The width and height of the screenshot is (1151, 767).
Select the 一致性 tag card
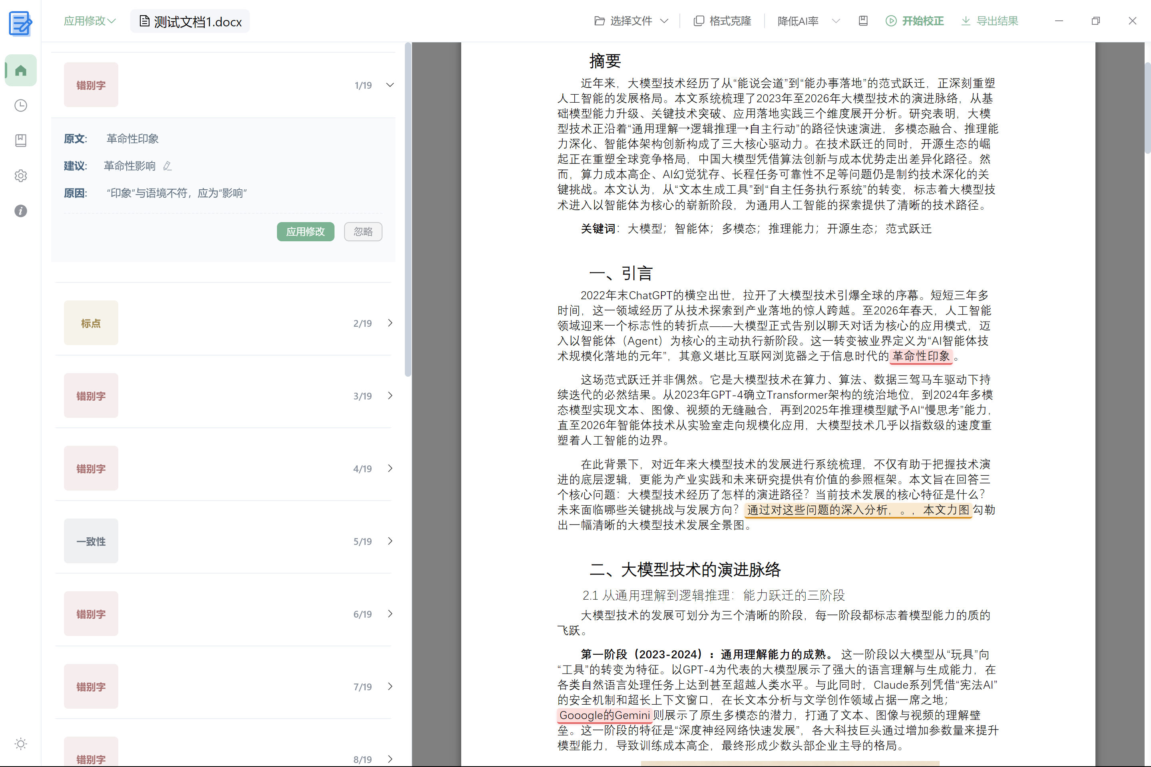point(91,541)
